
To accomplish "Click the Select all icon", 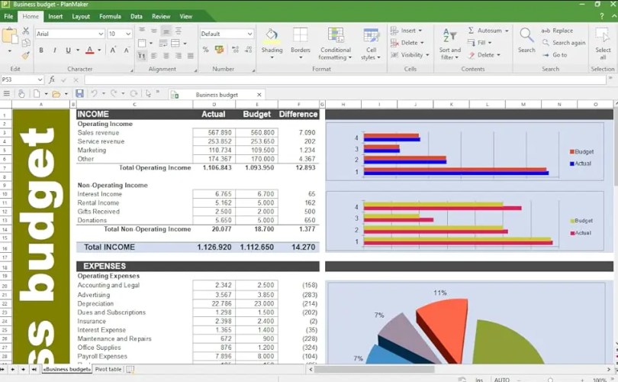I will click(603, 35).
